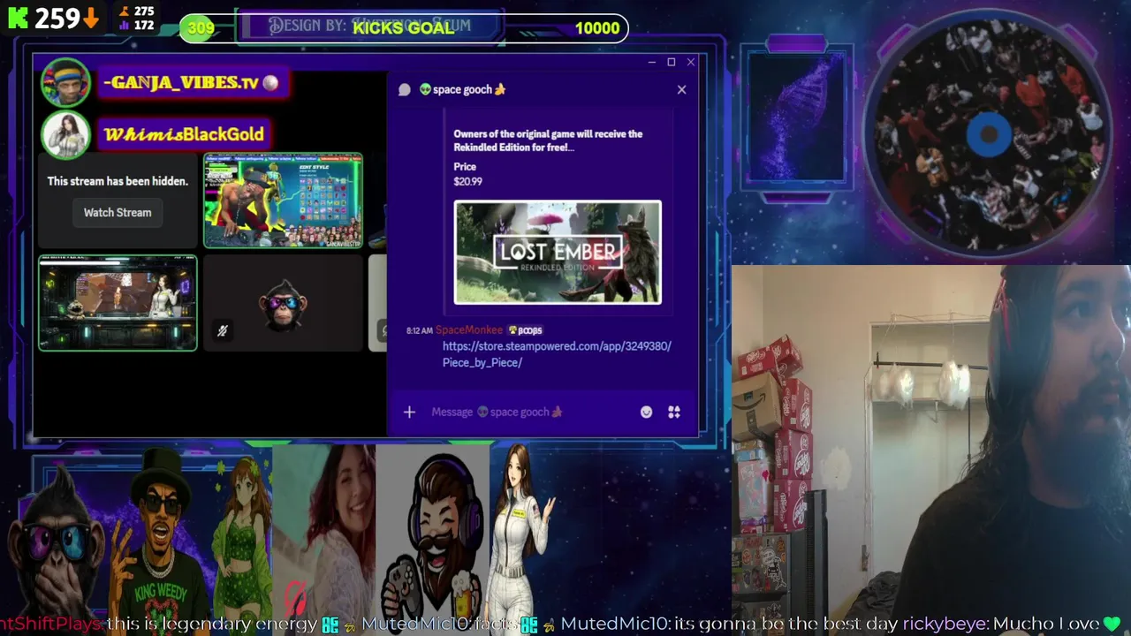Click the WhimisBlackGold profile avatar
This screenshot has width=1131, height=636.
click(x=65, y=134)
